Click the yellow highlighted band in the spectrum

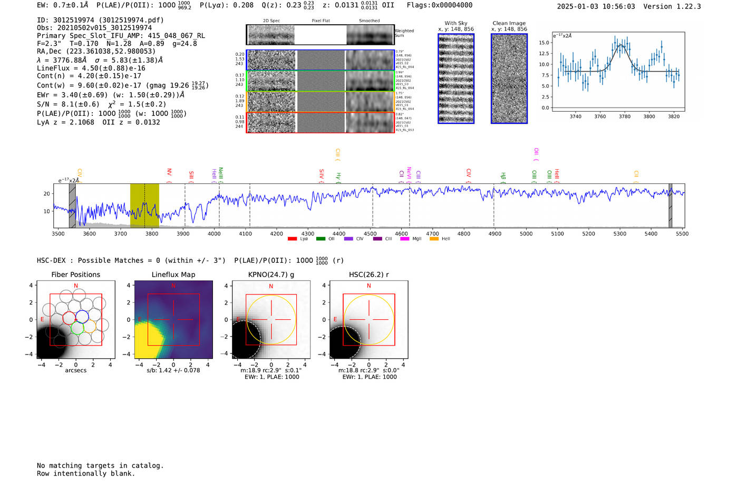[x=144, y=205]
